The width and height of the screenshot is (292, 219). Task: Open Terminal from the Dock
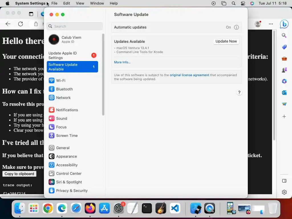point(147,208)
